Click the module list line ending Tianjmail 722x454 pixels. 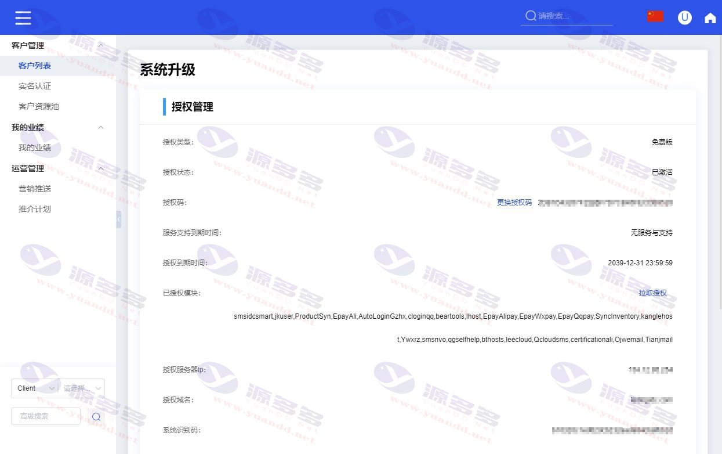coord(535,340)
